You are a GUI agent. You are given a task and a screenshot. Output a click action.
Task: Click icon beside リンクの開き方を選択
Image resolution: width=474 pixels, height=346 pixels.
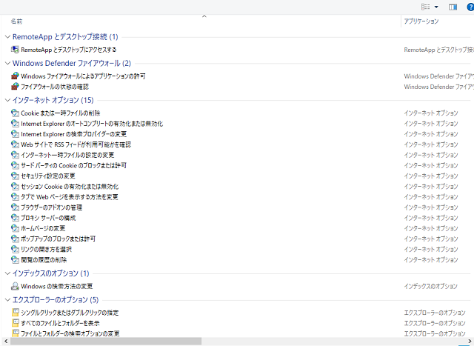click(x=15, y=249)
